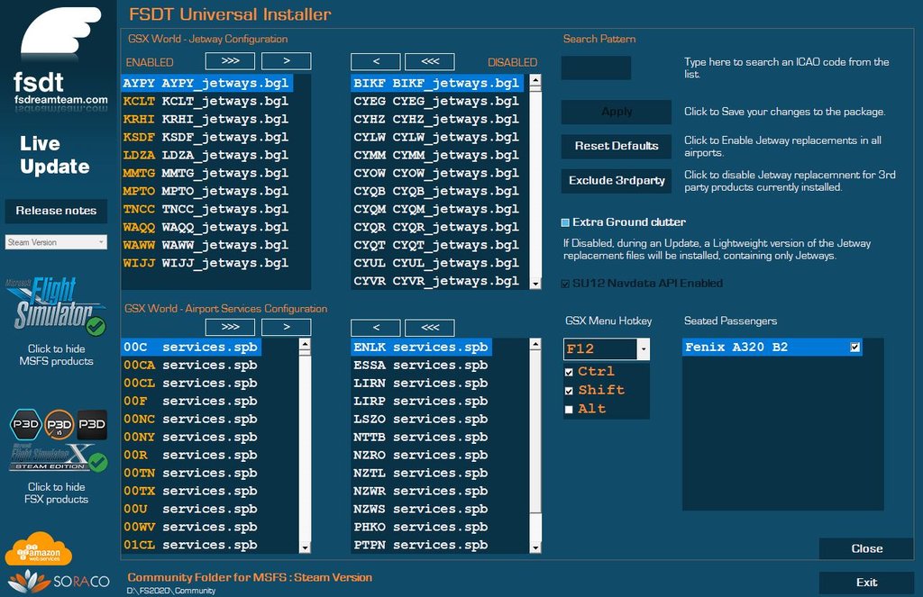Toggle Extra Ground clutter checkbox

point(565,222)
